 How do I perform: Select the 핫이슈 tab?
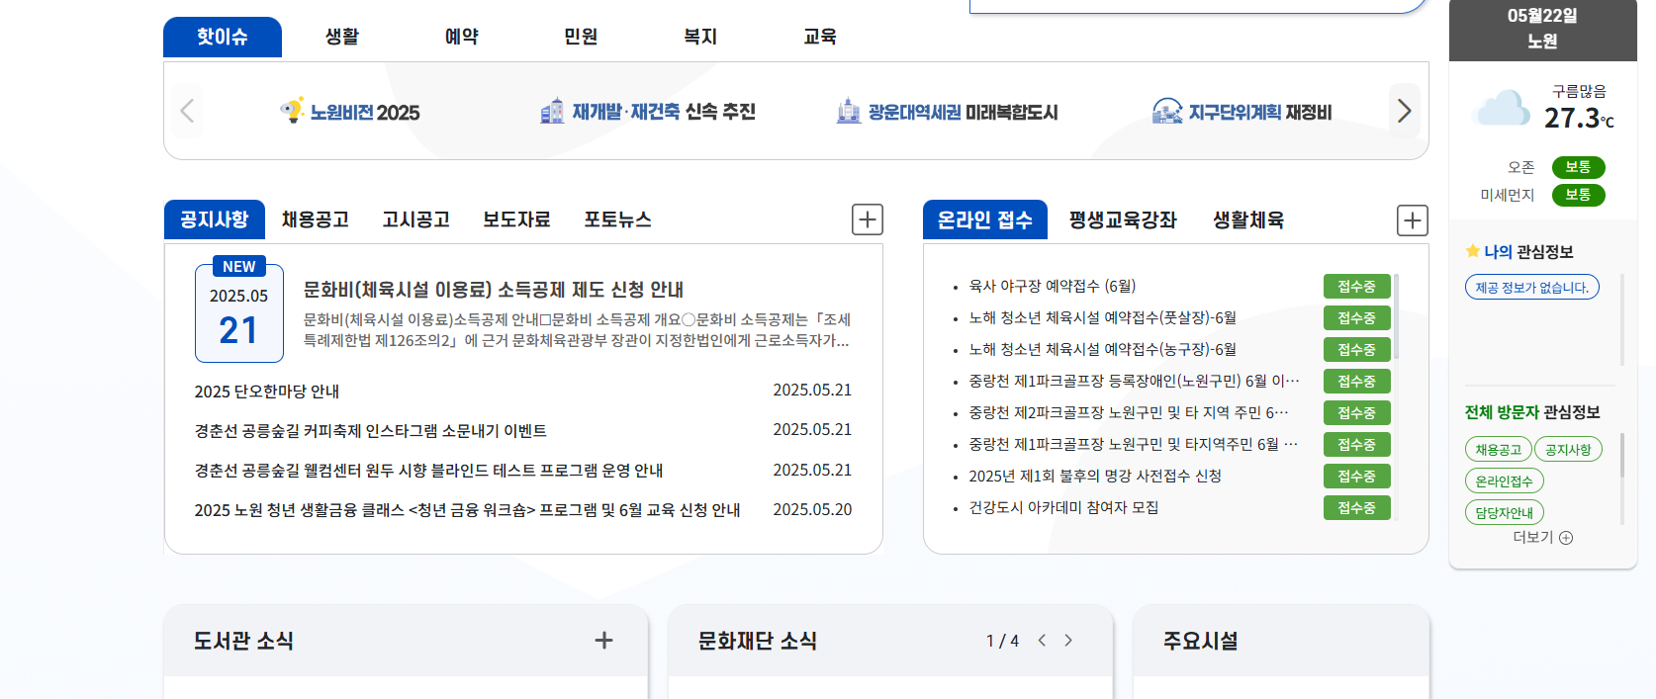click(x=223, y=37)
